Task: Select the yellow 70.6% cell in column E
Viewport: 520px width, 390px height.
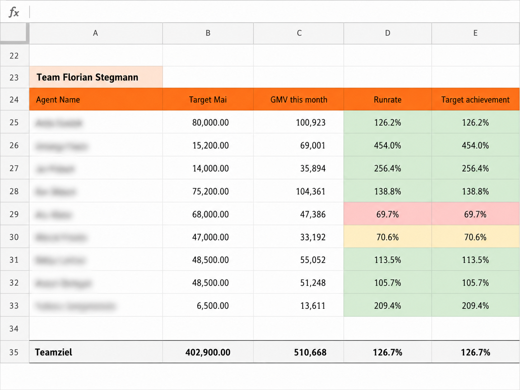Action: click(x=475, y=237)
